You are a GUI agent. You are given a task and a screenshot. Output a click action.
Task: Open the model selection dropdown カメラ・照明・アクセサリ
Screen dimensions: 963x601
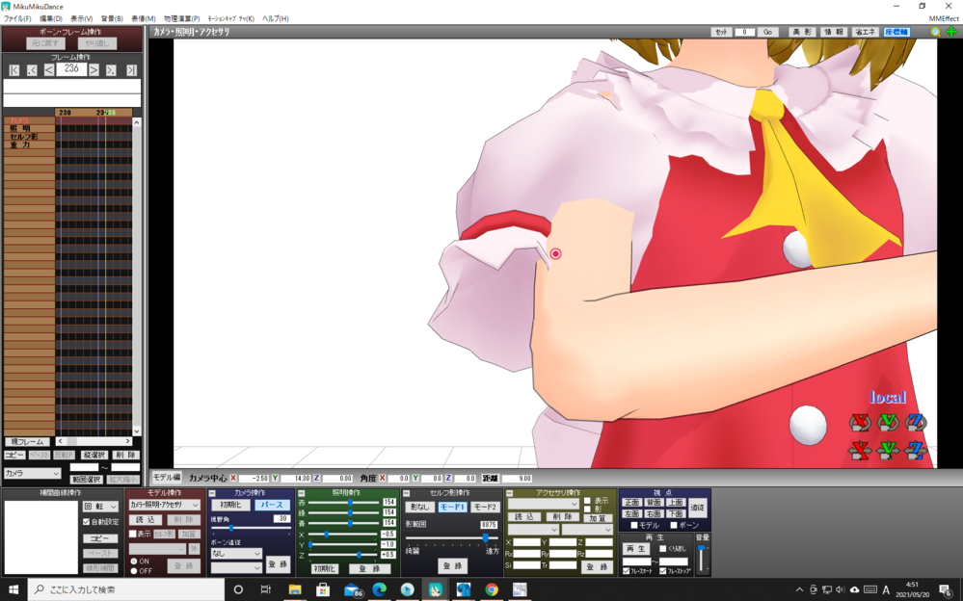[164, 505]
